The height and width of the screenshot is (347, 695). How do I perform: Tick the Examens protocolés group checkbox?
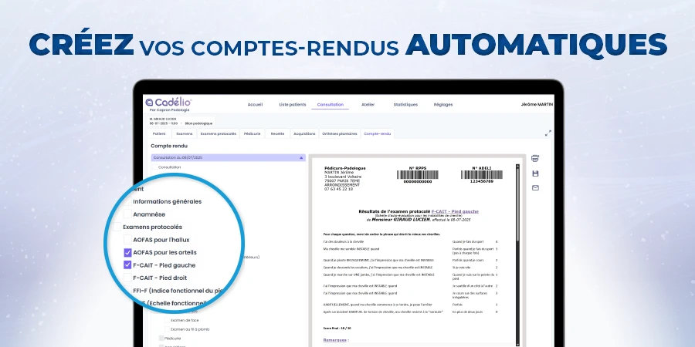117,227
